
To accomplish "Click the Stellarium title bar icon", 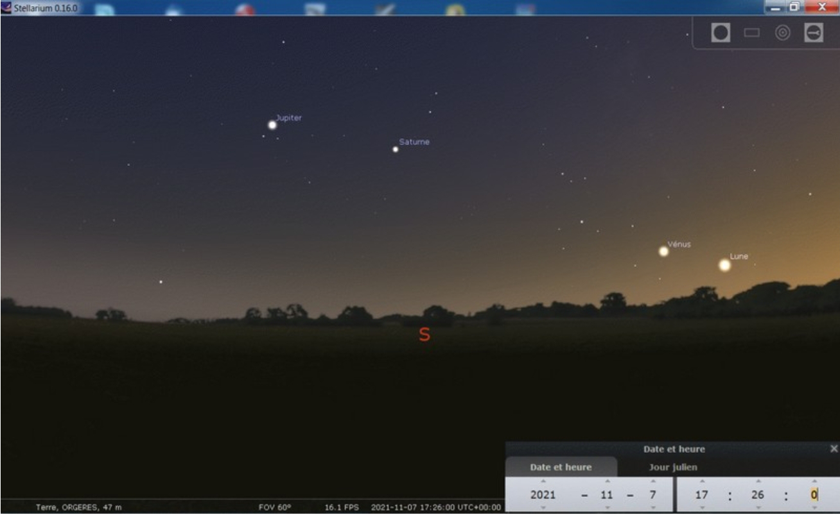I will point(7,7).
